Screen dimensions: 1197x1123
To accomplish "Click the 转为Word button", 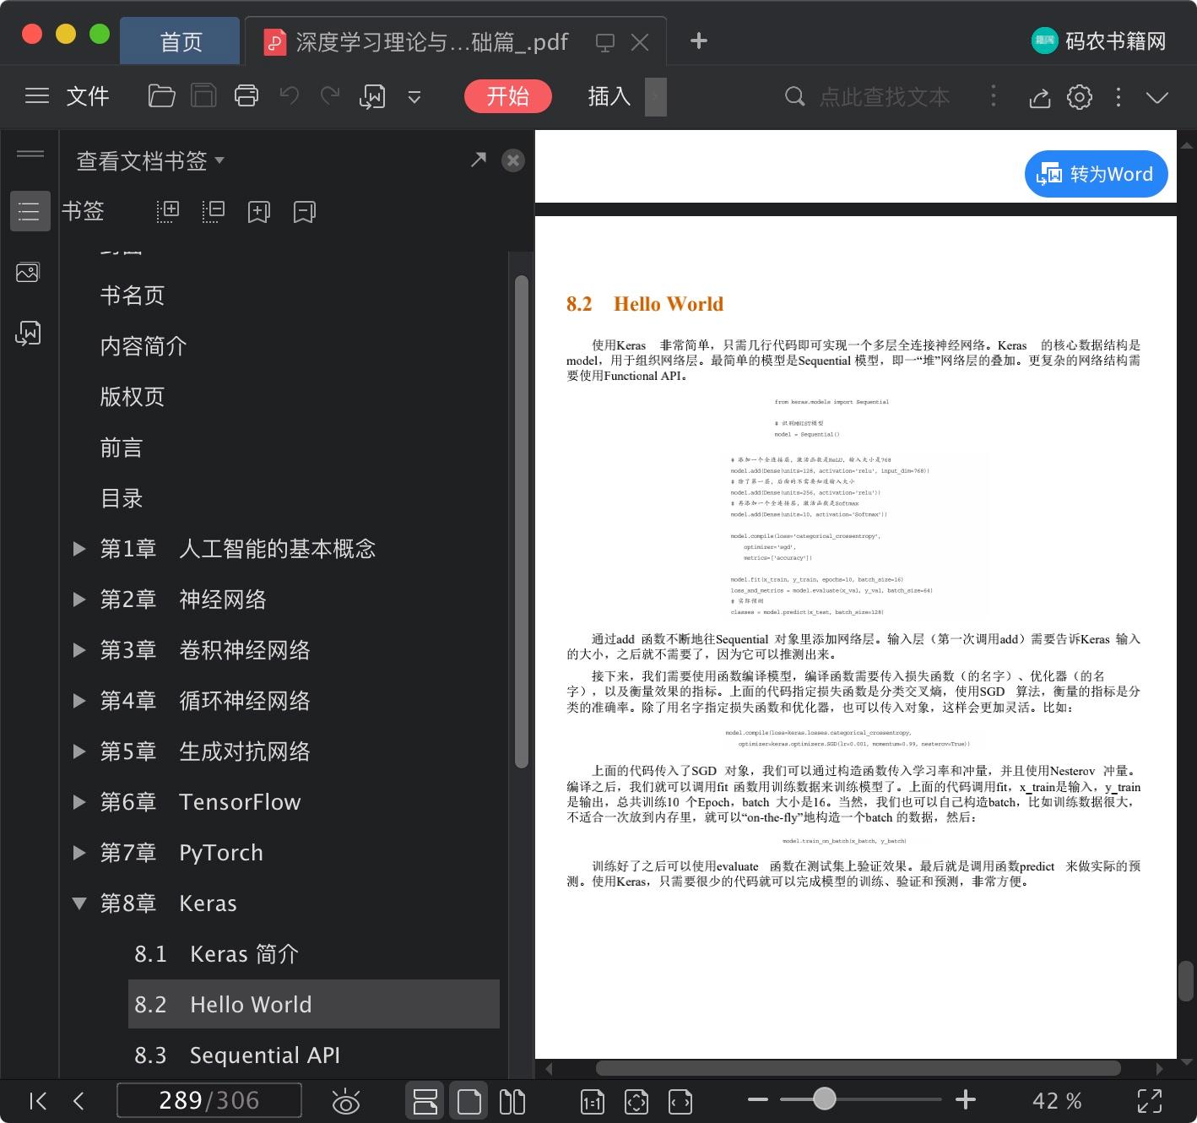I will 1096,175.
